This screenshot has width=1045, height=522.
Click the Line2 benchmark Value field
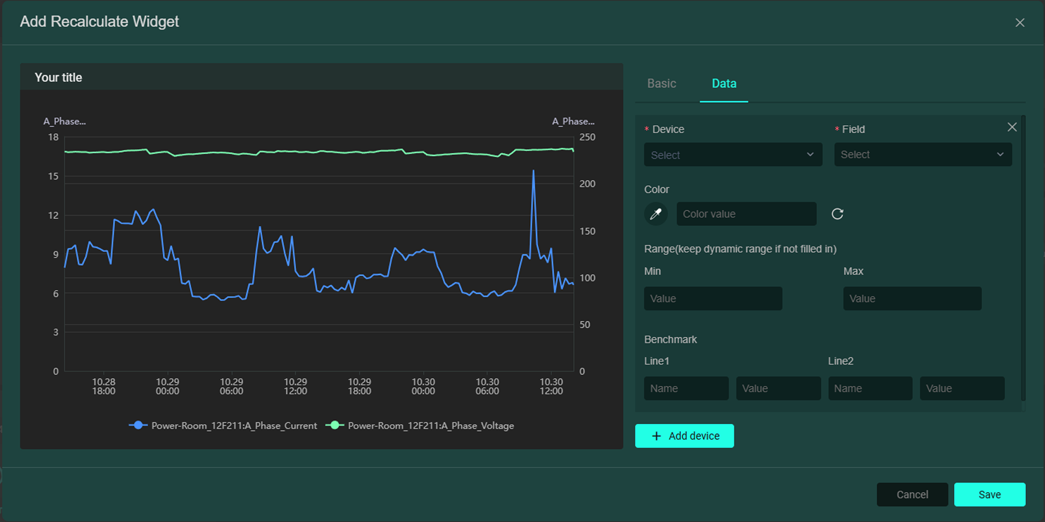coord(961,388)
